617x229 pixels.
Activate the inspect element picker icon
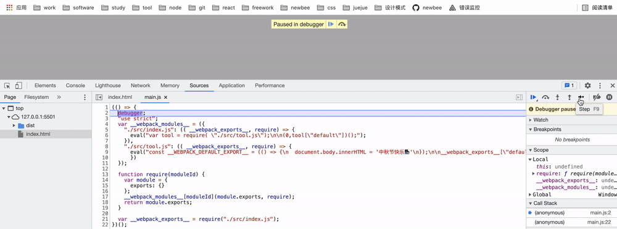point(7,85)
